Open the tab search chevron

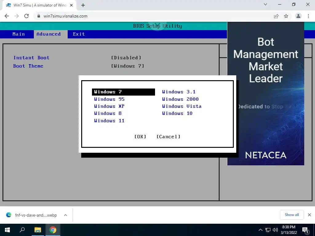point(265,4)
